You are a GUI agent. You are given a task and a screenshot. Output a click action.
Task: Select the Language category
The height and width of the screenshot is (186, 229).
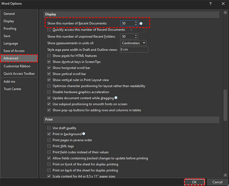pyautogui.click(x=19, y=43)
